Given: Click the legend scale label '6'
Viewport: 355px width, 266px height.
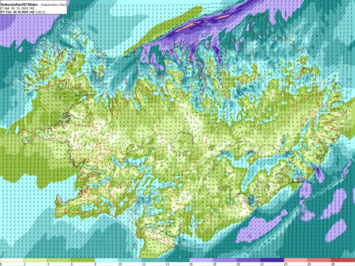Looking at the screenshot, I should 72,264.
